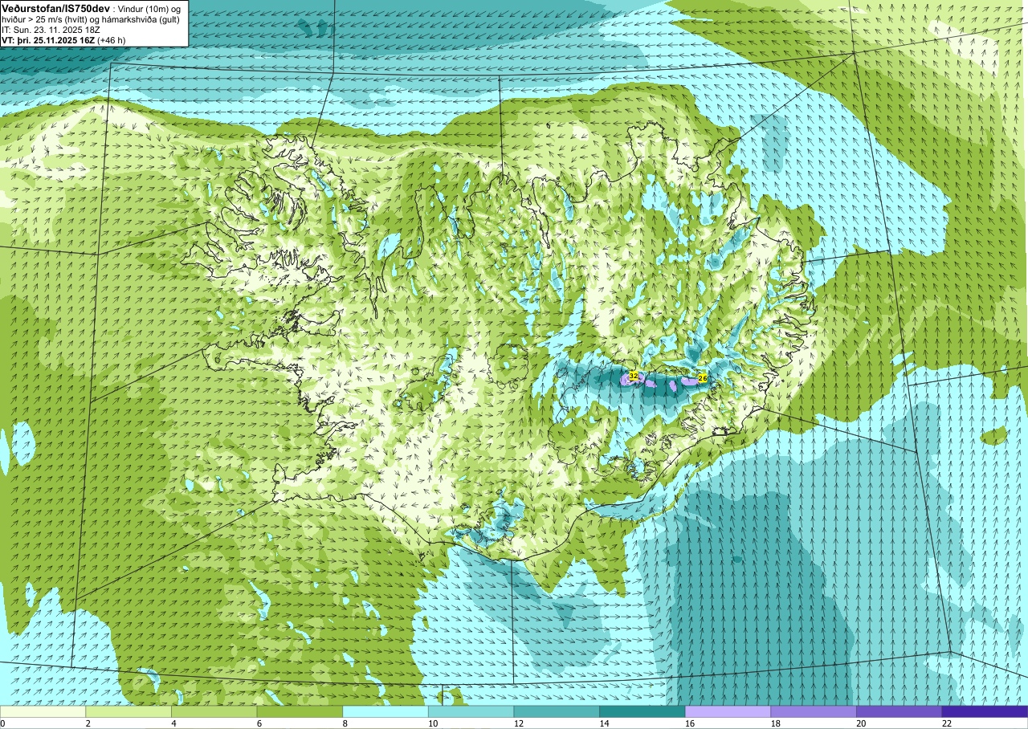The width and height of the screenshot is (1028, 729).
Task: Click the legend scale label 14
Action: tap(604, 723)
